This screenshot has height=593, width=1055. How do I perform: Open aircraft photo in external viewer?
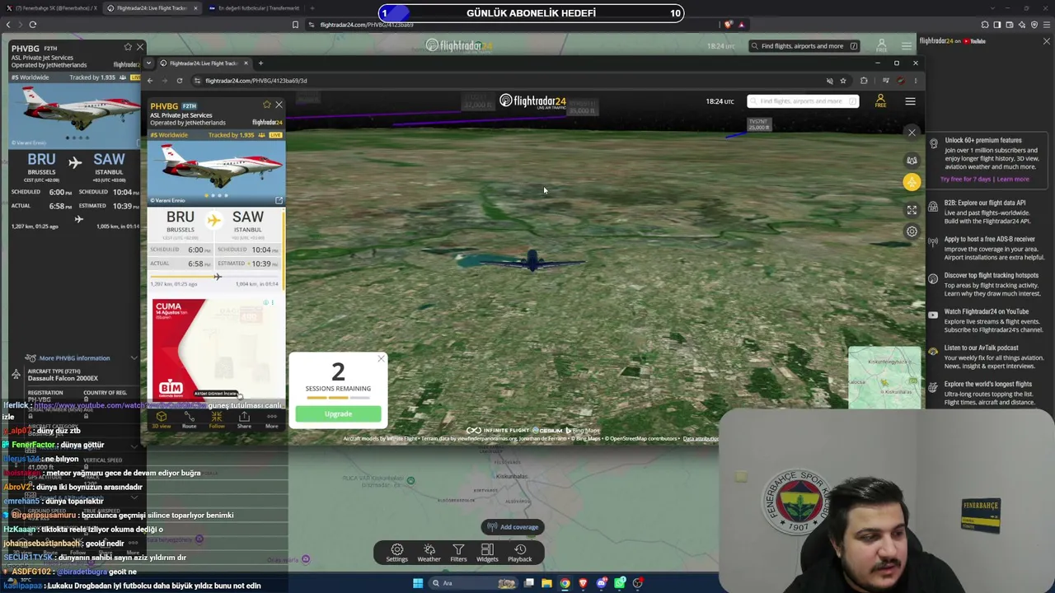pyautogui.click(x=279, y=200)
